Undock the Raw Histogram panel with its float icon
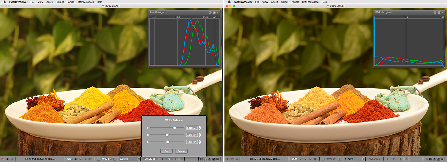Viewport: 447px width, 162px height. [x=214, y=13]
